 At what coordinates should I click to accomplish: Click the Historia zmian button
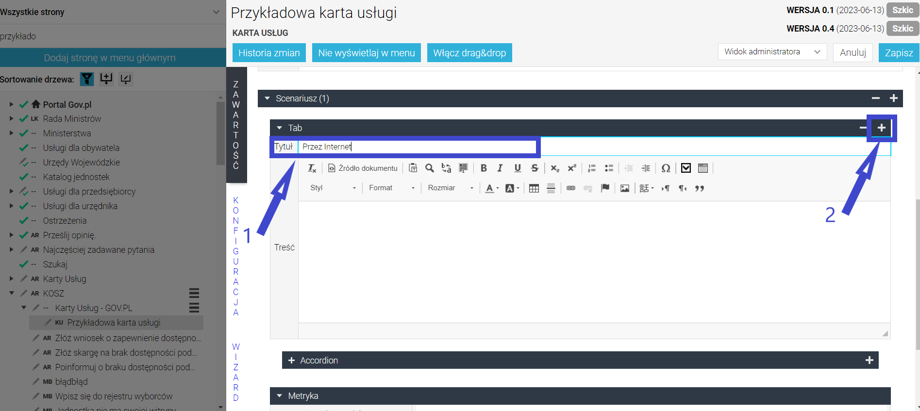[269, 52]
